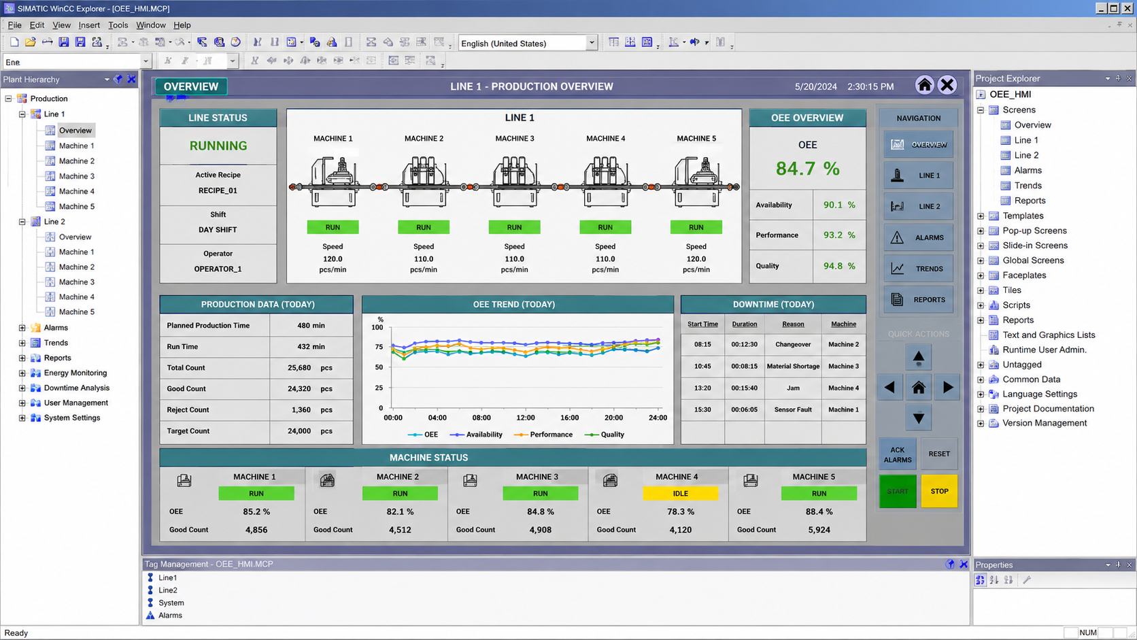Click the left arrow quick action
Screen dimensions: 1137x640
[889, 388]
